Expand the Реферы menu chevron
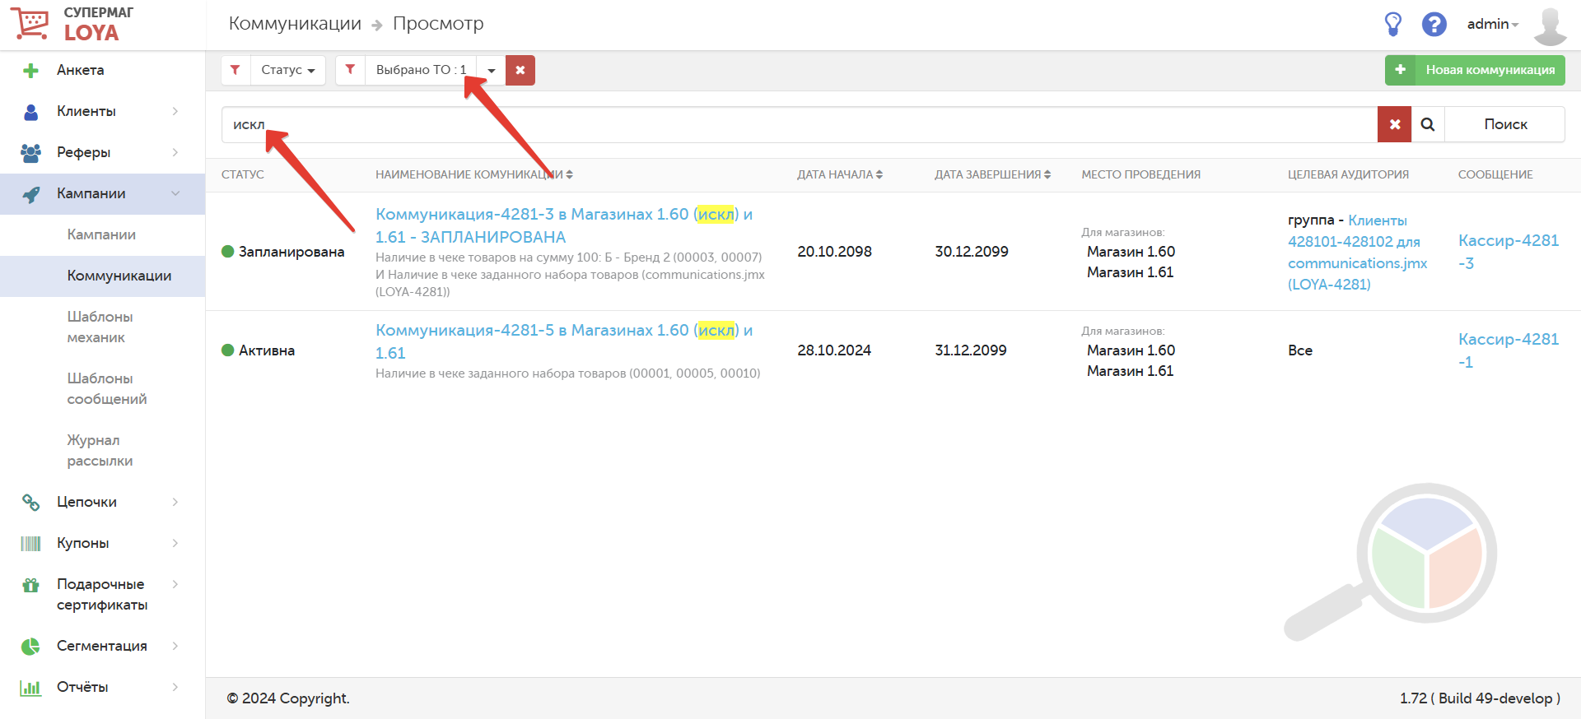 (x=175, y=152)
